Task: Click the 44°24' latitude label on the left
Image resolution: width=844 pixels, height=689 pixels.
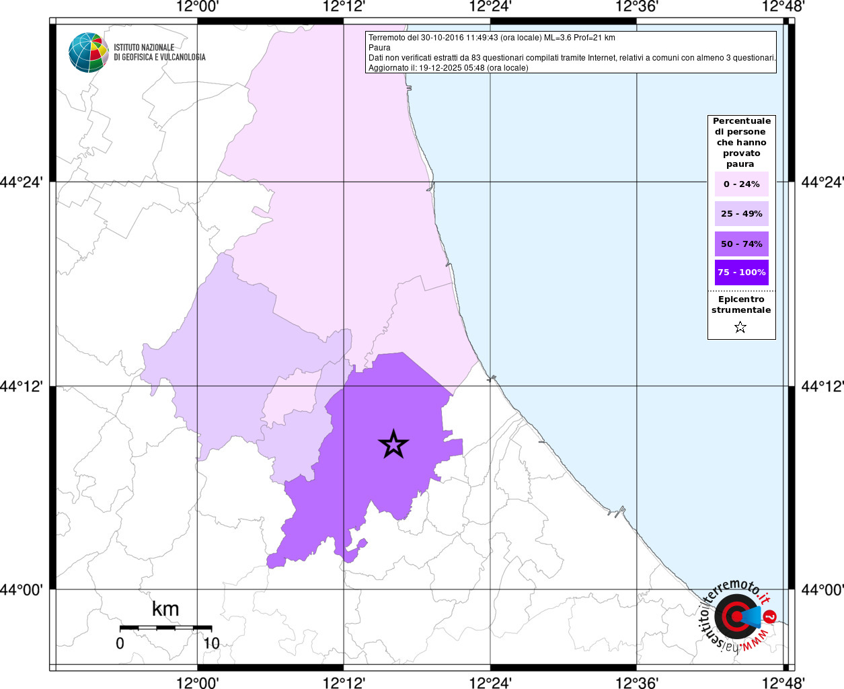Action: pos(26,182)
